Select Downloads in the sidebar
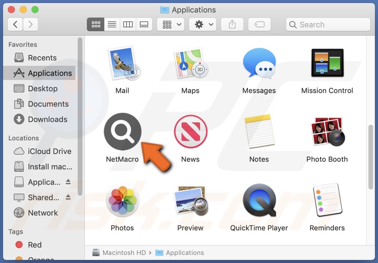Image resolution: width=378 pixels, height=263 pixels. click(39, 119)
